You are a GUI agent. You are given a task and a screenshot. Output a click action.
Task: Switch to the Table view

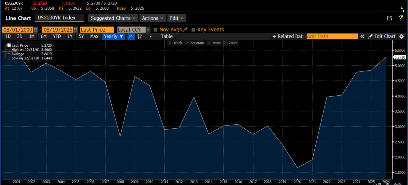coord(167,37)
